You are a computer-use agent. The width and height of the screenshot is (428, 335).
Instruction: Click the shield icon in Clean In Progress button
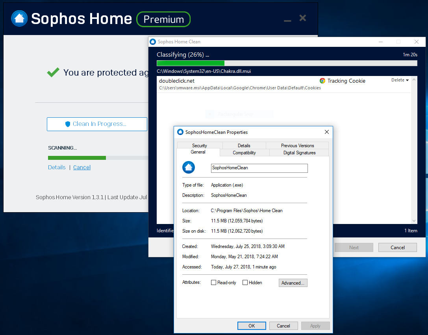coord(68,124)
